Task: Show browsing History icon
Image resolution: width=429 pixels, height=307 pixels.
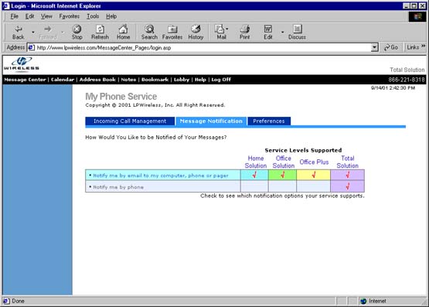Action: (x=196, y=29)
